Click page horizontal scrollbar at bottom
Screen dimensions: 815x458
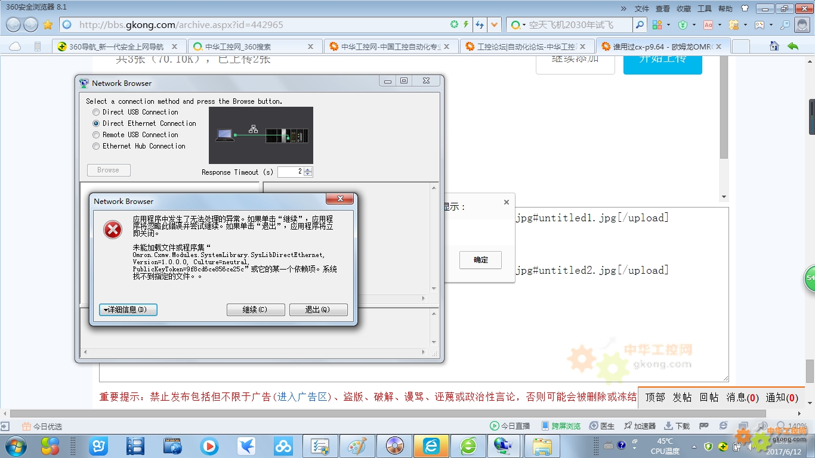[x=388, y=413]
